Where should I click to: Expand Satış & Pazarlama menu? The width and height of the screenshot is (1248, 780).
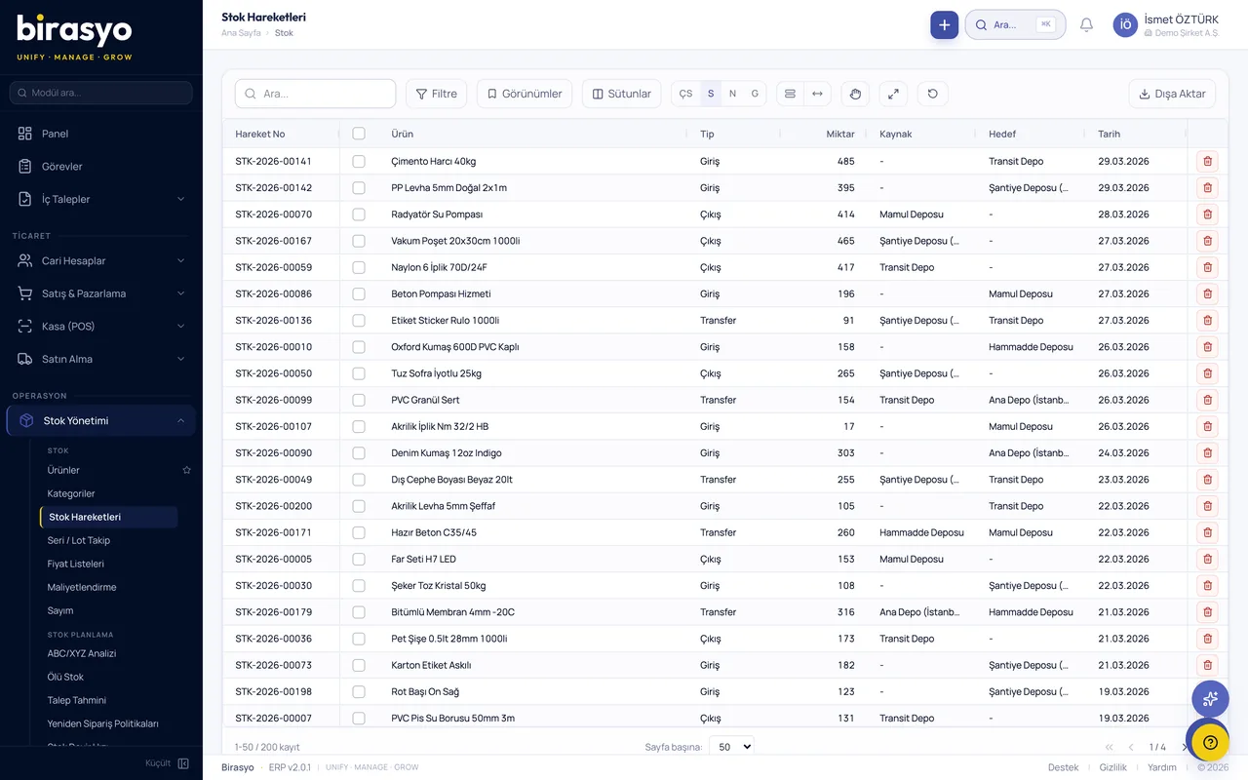(101, 293)
